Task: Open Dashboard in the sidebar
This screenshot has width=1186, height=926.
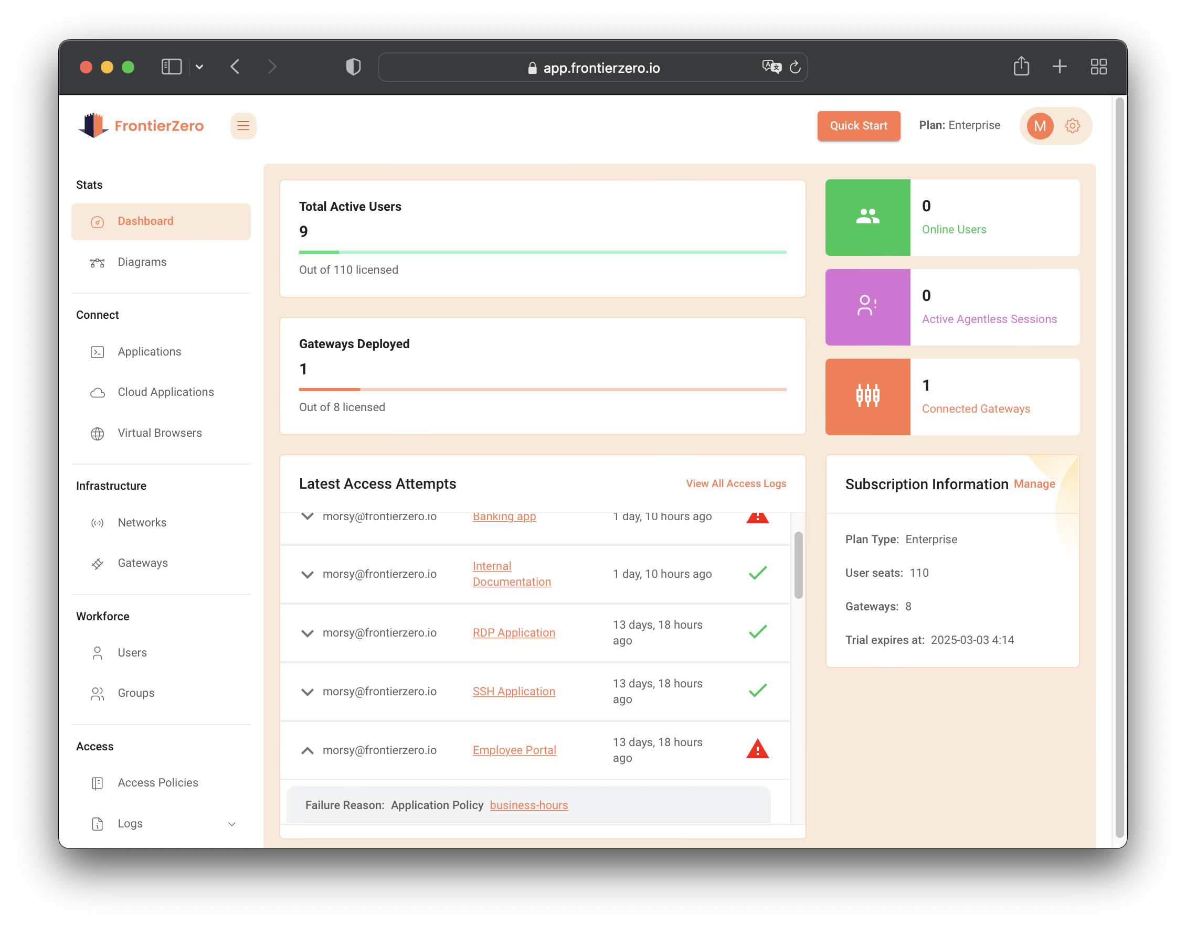Action: (161, 222)
